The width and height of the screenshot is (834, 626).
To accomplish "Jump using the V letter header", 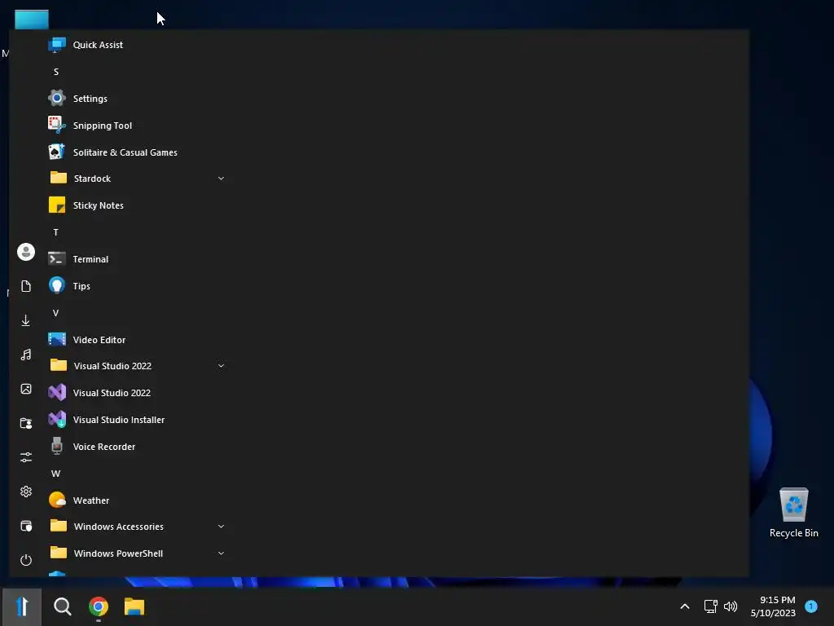I will pyautogui.click(x=56, y=312).
